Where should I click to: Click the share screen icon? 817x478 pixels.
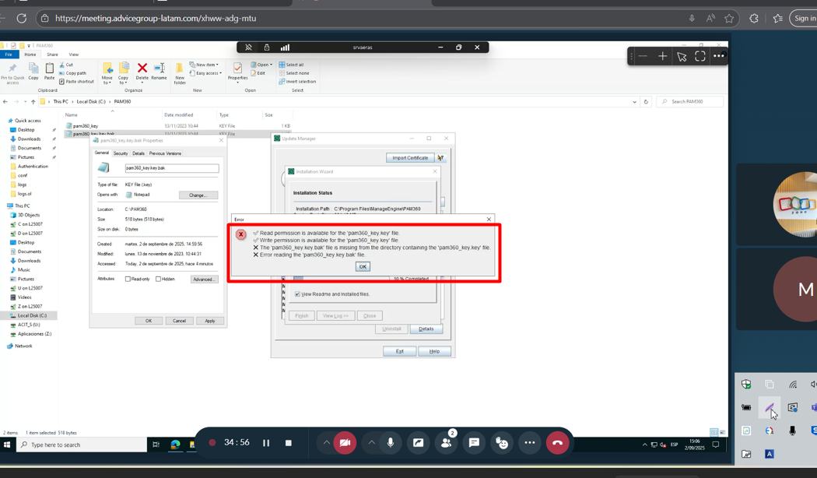click(419, 443)
